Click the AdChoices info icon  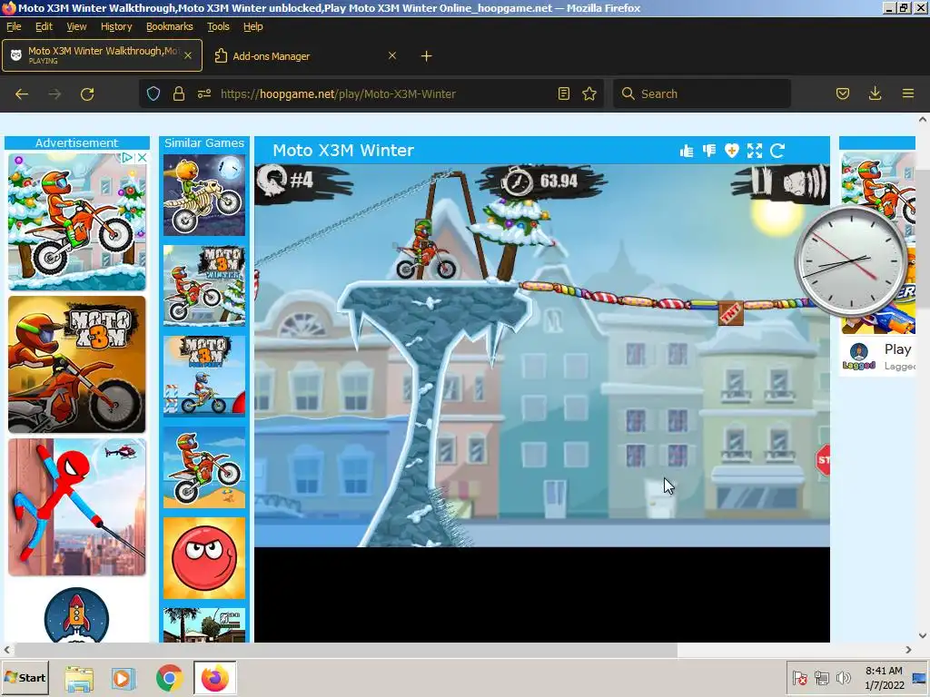pos(127,158)
